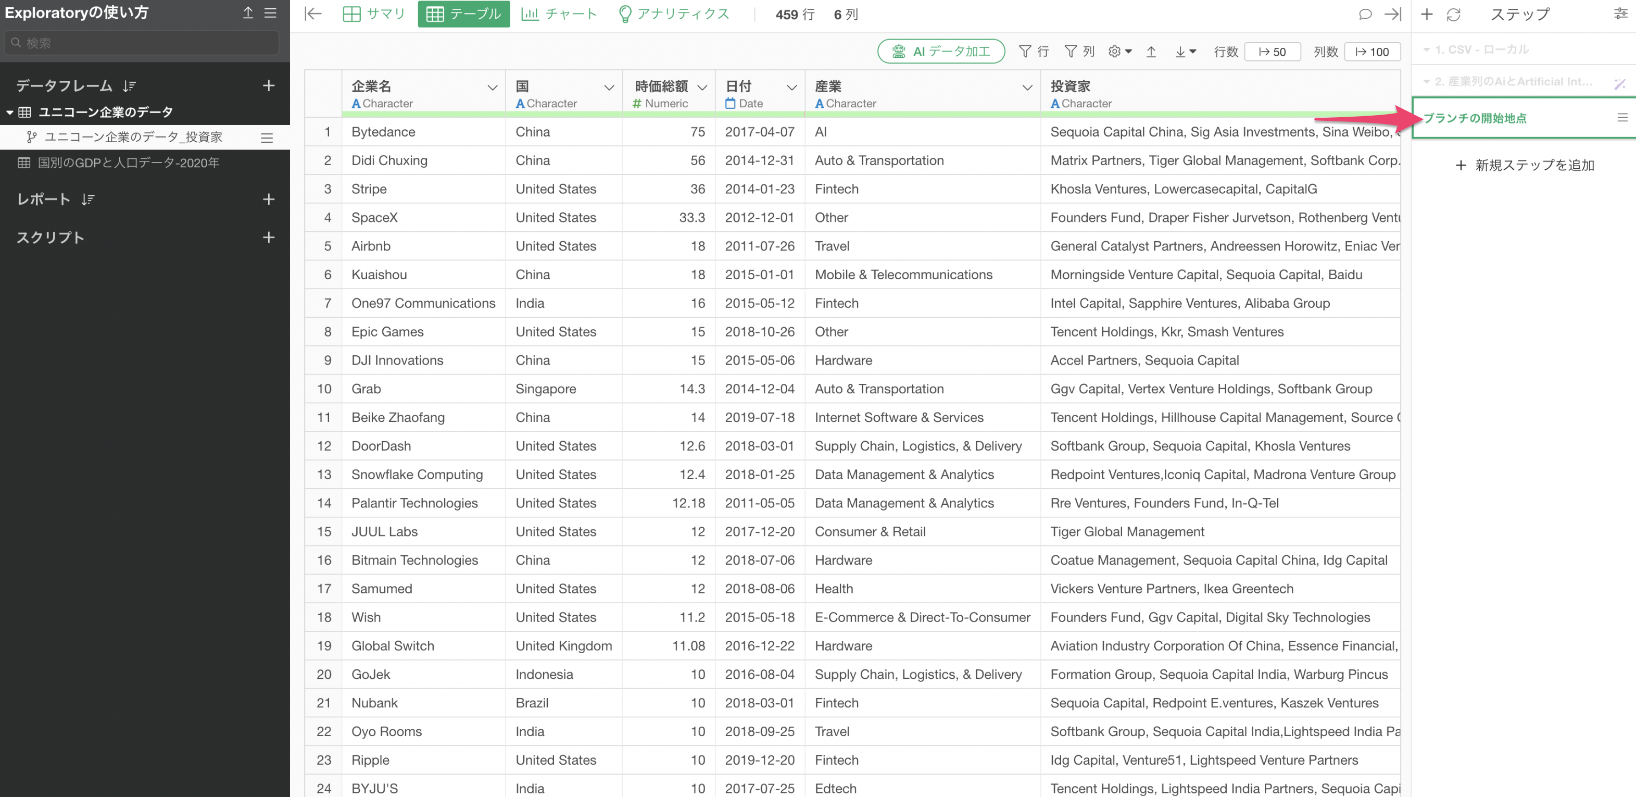Click the E-Commerce & Direct-To-Consumer cell

tap(923, 618)
